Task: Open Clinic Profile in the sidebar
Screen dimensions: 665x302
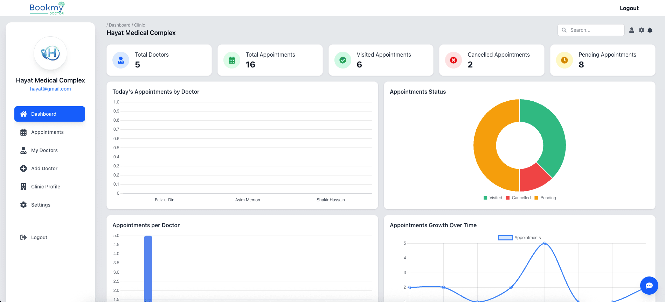Action: [50, 187]
